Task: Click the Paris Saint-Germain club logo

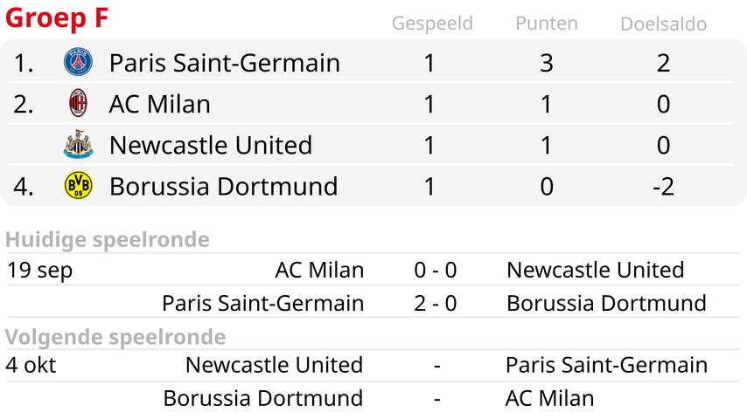Action: pos(78,62)
